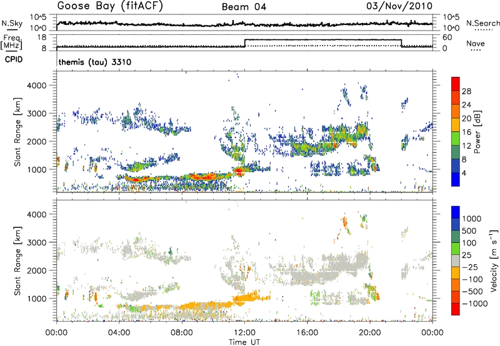Select the 'Freq. [MHz]' axis label
This screenshot has height=346, width=500.
(11, 42)
